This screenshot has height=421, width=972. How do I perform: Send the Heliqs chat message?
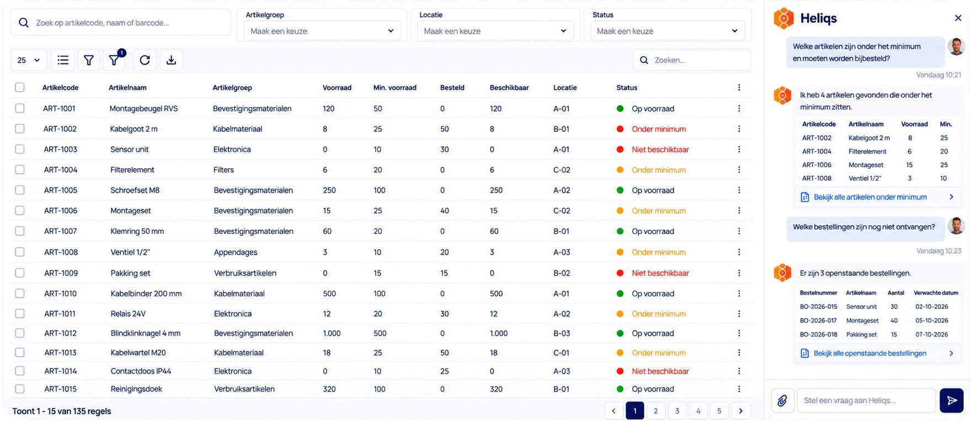coord(952,401)
